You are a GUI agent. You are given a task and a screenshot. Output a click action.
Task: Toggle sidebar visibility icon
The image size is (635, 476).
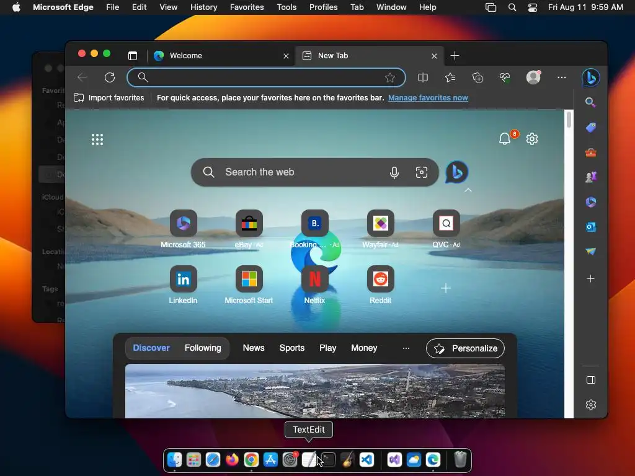click(590, 380)
